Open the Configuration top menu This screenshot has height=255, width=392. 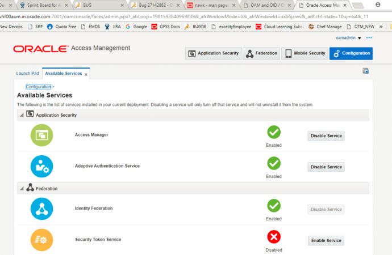tap(351, 53)
